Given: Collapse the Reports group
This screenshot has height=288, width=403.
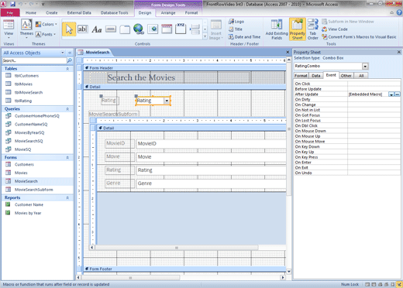Looking at the screenshot, I should pyautogui.click(x=67, y=197).
